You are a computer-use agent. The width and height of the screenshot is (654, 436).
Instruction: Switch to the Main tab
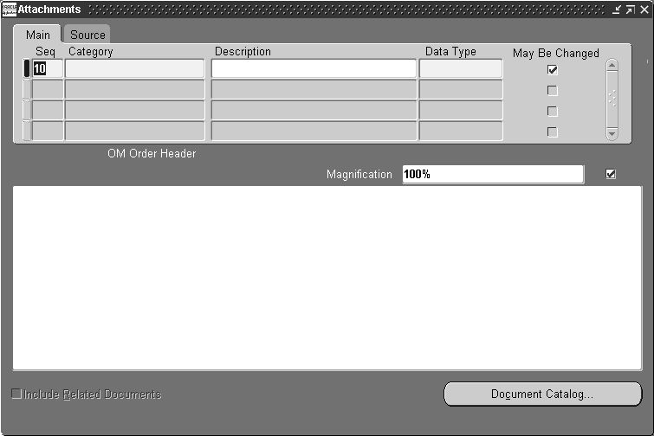37,35
